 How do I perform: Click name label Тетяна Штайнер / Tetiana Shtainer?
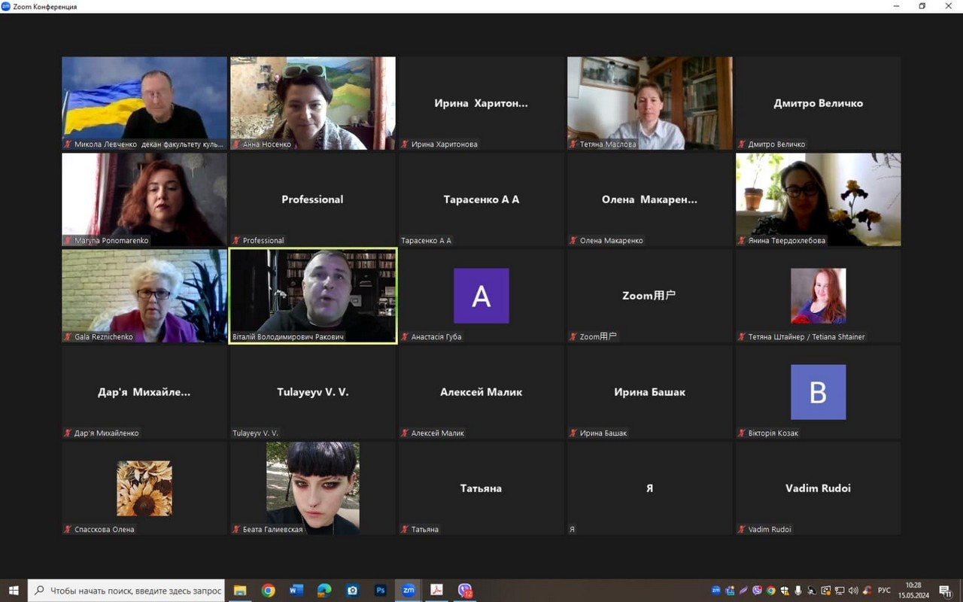(x=807, y=337)
